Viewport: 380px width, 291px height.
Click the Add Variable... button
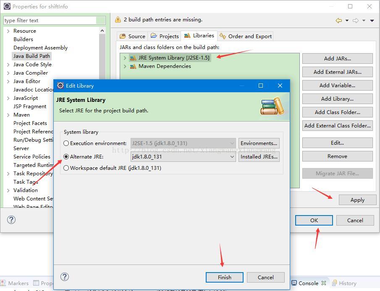337,86
